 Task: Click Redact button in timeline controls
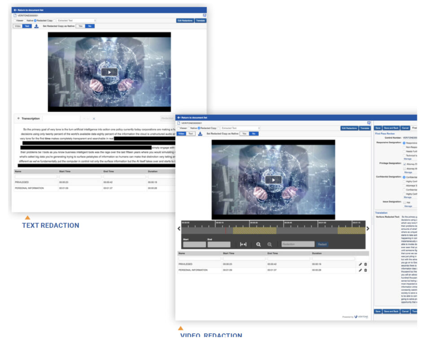pos(322,244)
